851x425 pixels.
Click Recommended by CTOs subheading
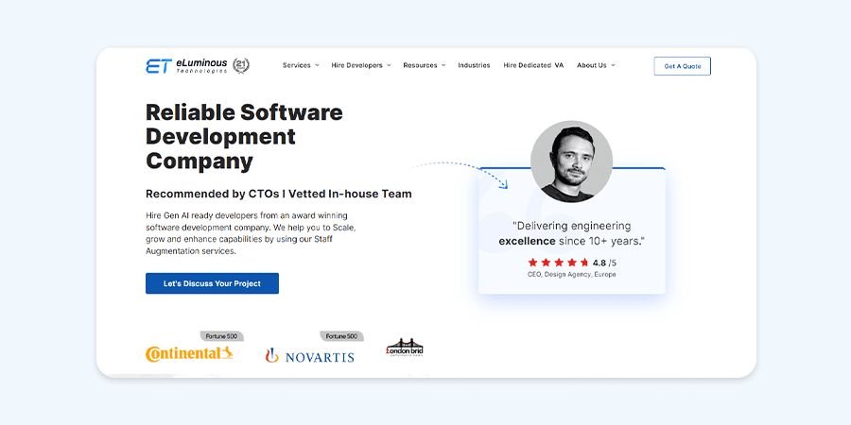[x=278, y=194]
